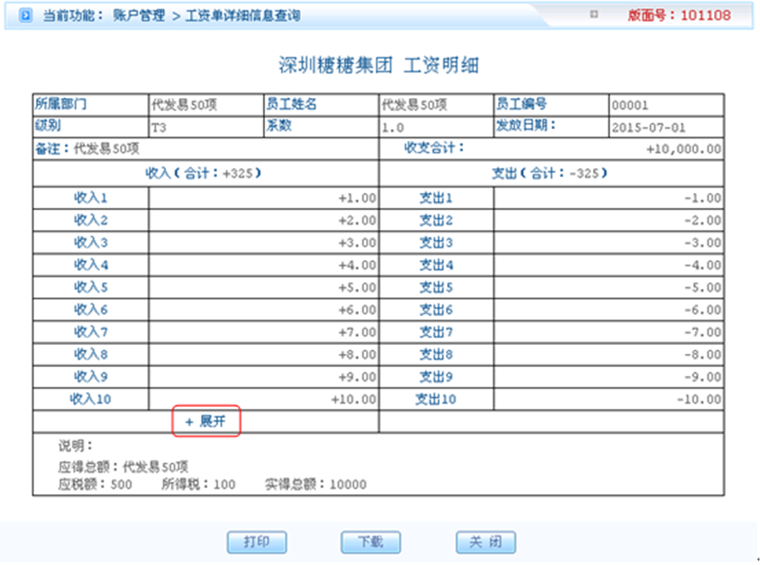Select the 收入1 row label
The height and width of the screenshot is (565, 760).
[x=90, y=198]
